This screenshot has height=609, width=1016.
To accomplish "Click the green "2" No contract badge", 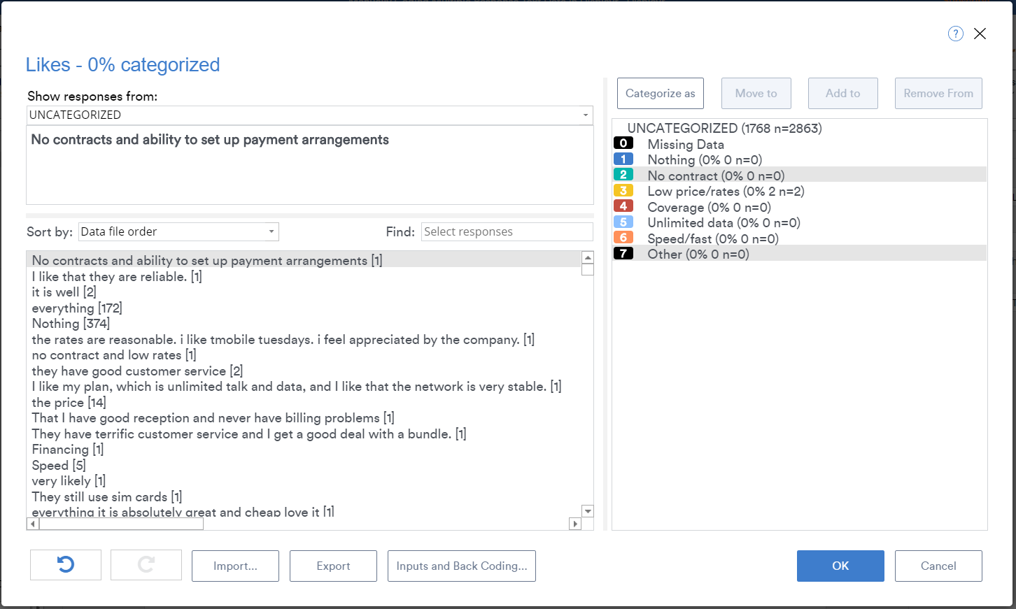I will pos(623,174).
